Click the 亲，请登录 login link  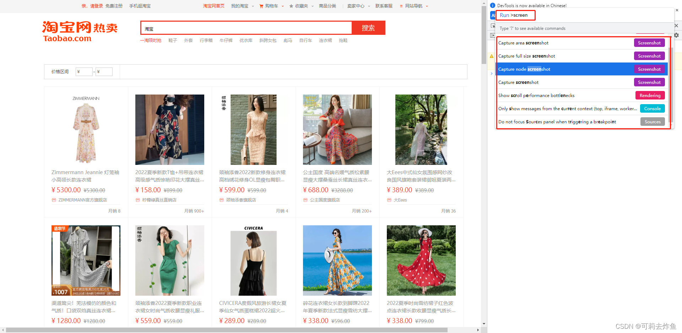coord(92,6)
